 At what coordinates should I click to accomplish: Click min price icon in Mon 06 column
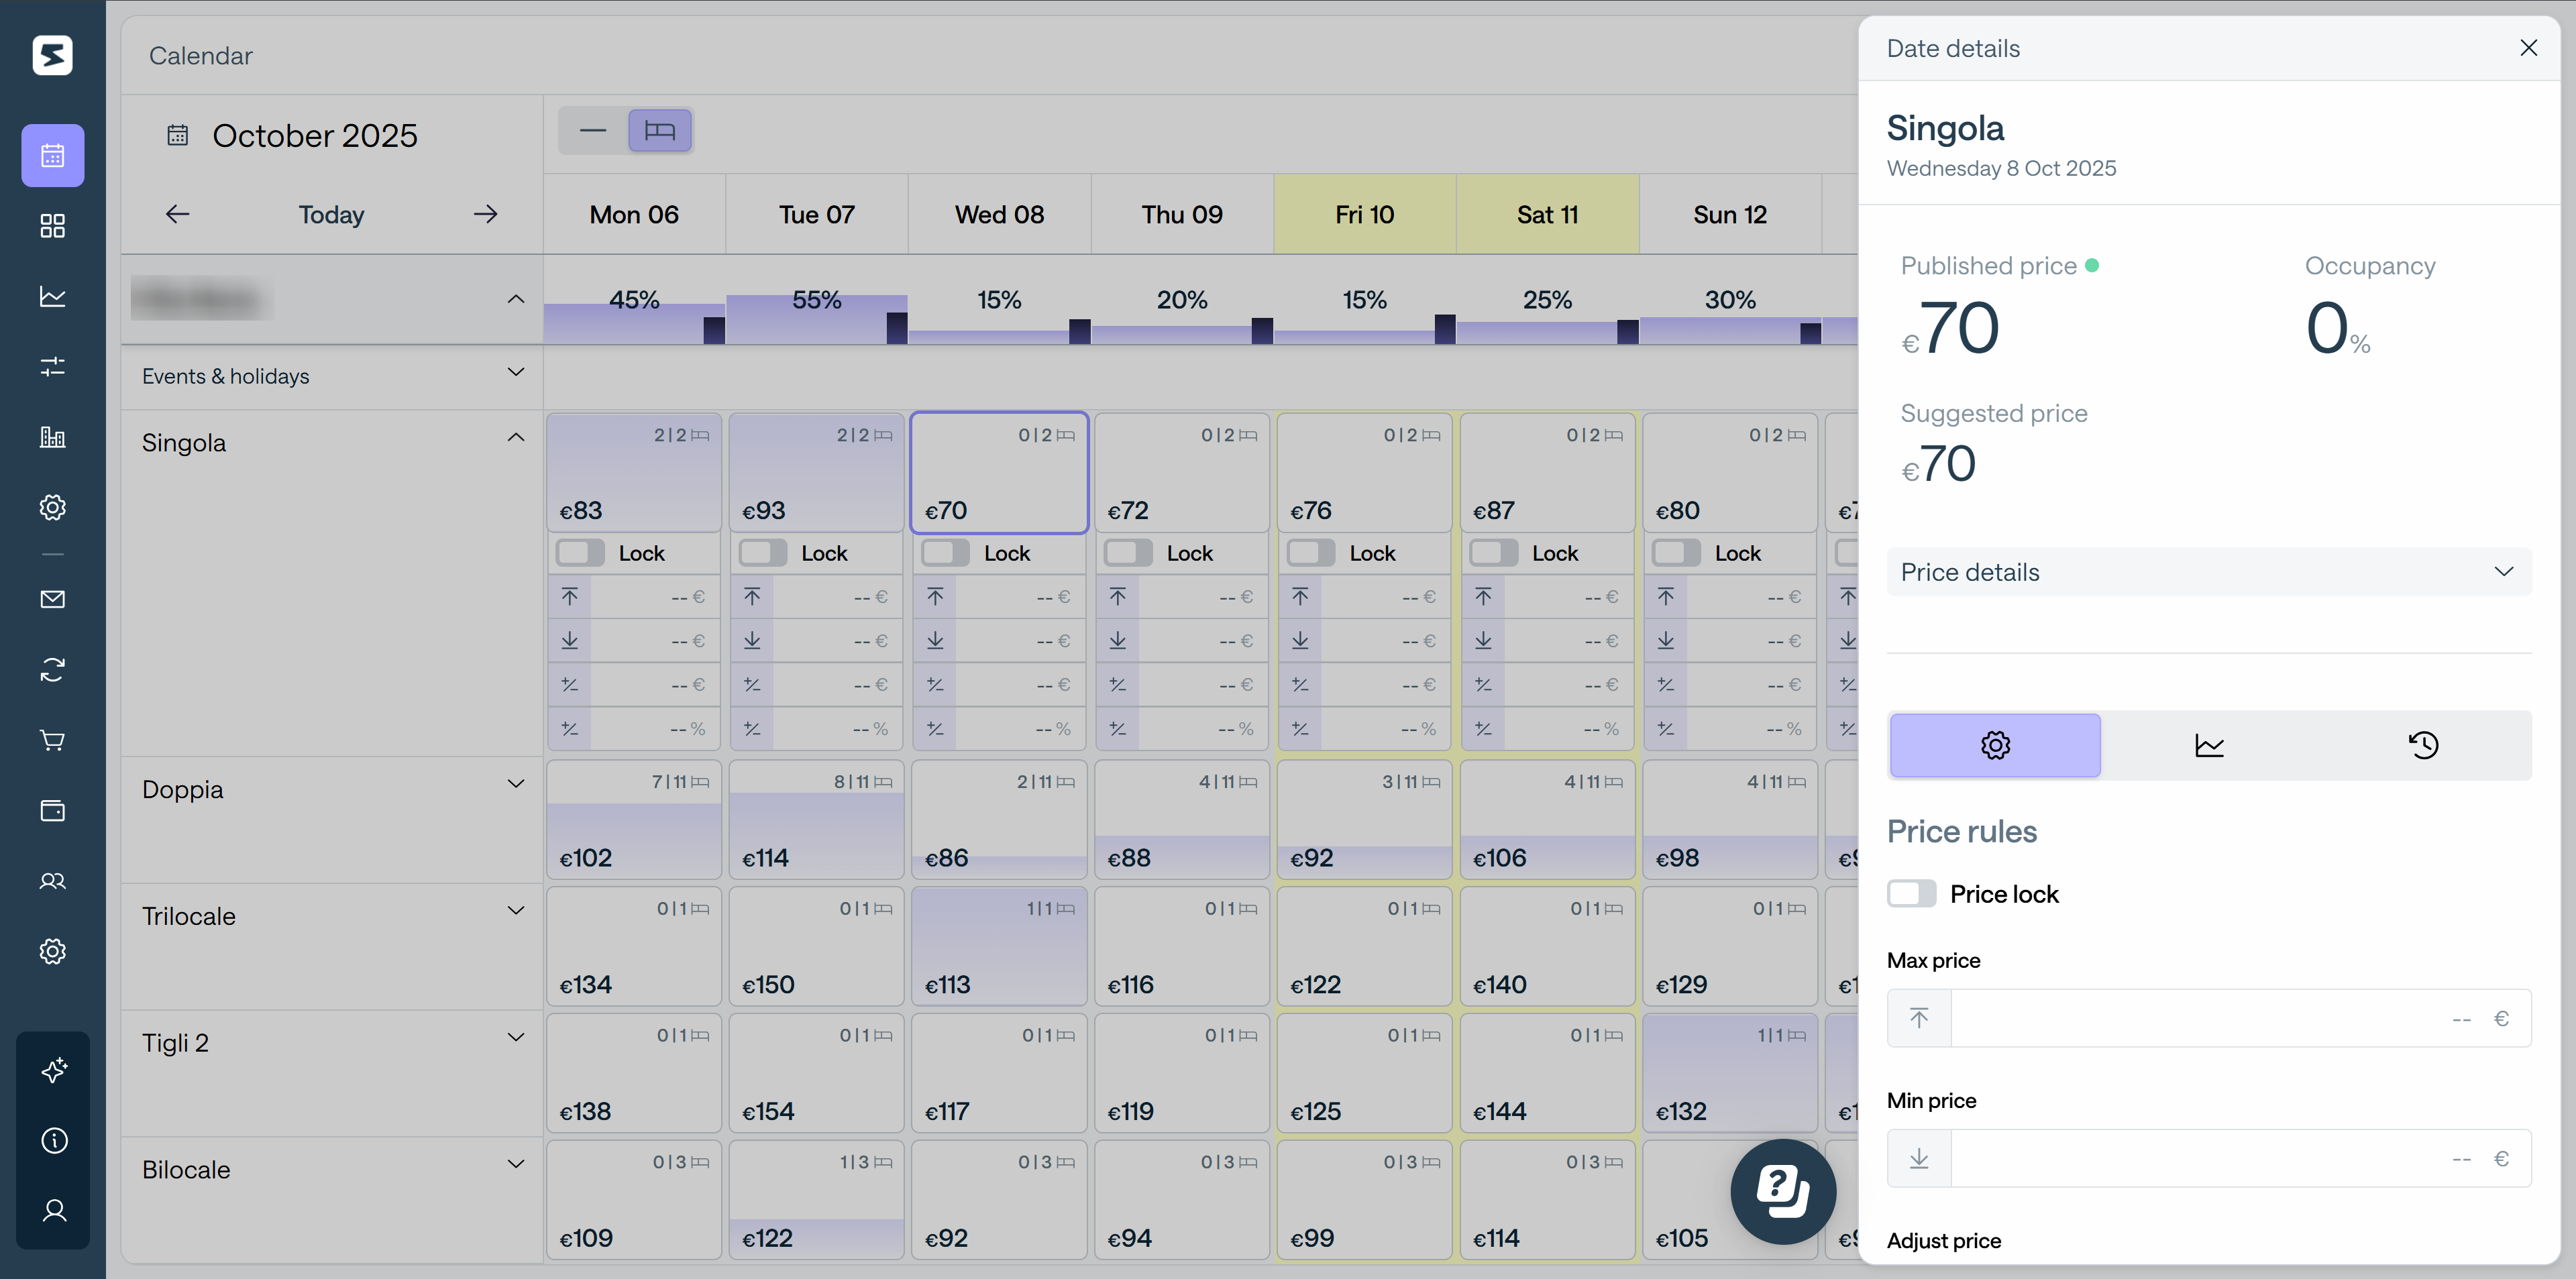(569, 641)
